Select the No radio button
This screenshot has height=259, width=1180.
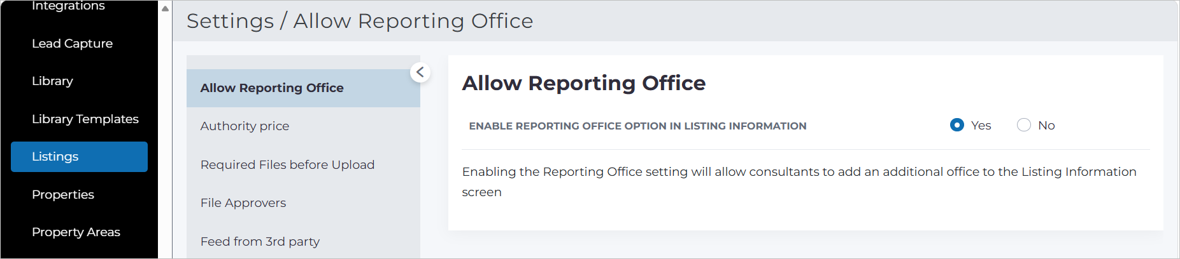click(x=1023, y=125)
